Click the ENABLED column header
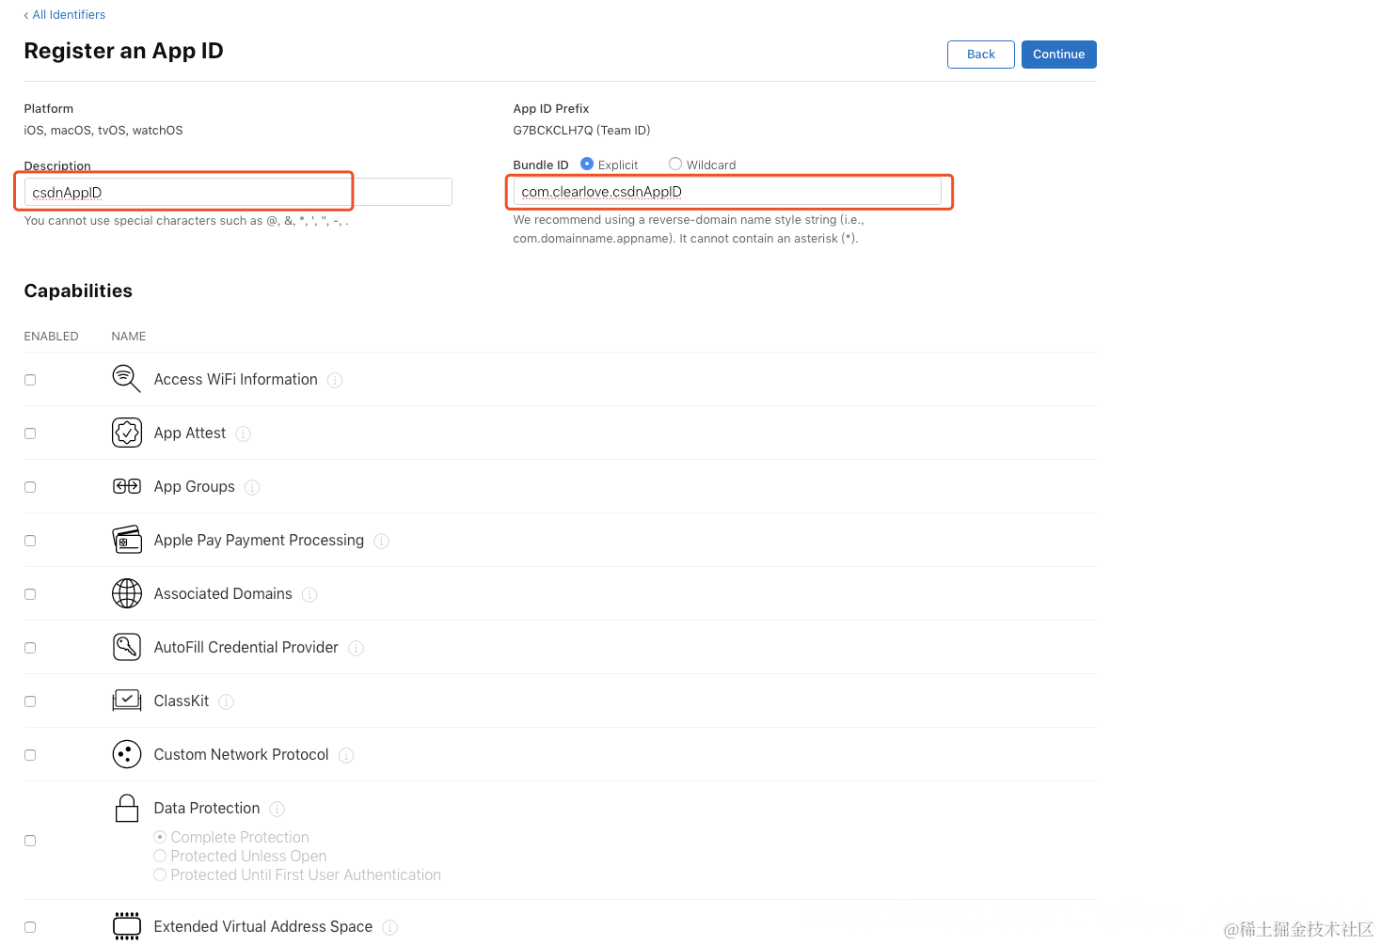Screen dimensions: 1380x945 point(51,336)
